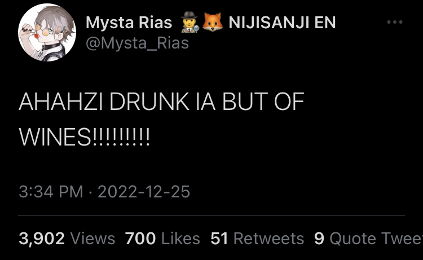
Task: Click the "WINES!!!!!!!!!" tweet line
Action: pos(84,137)
